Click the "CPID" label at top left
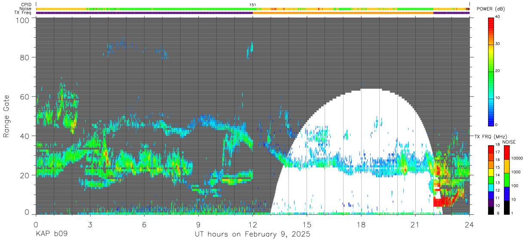The image size is (528, 243). tap(26, 5)
